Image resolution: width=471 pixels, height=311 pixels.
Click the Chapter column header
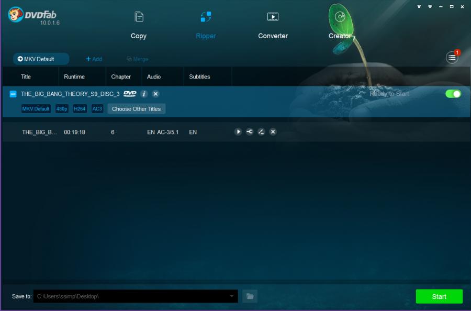click(x=121, y=76)
